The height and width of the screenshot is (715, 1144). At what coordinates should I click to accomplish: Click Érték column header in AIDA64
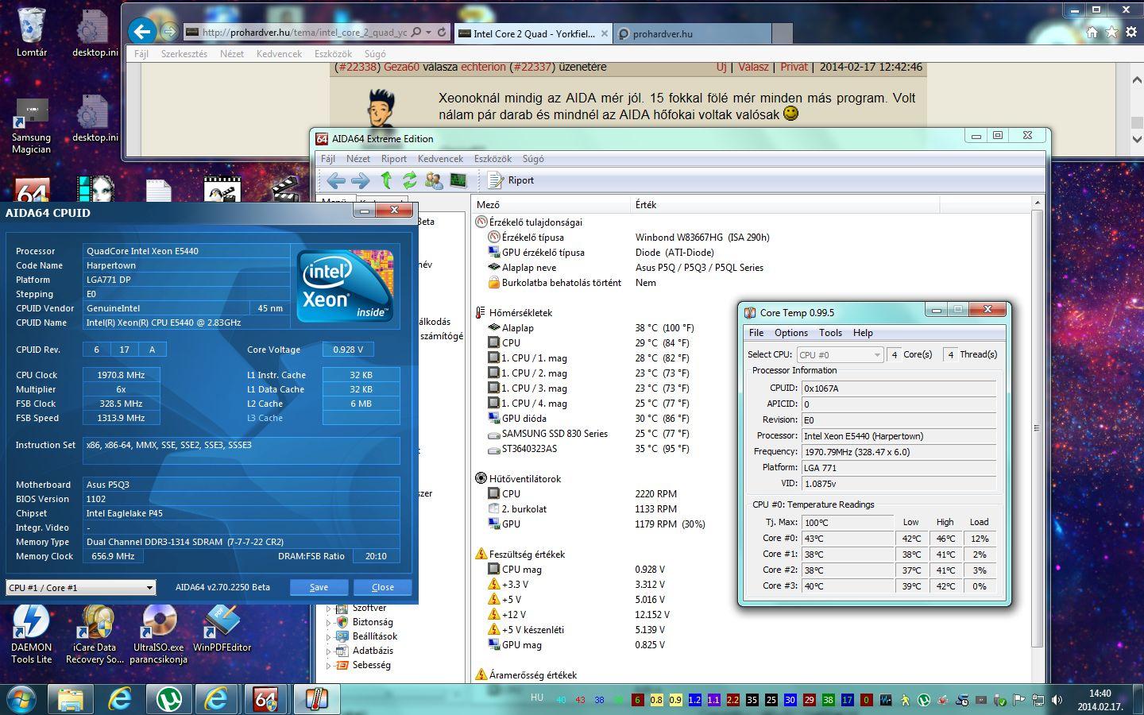pos(785,205)
